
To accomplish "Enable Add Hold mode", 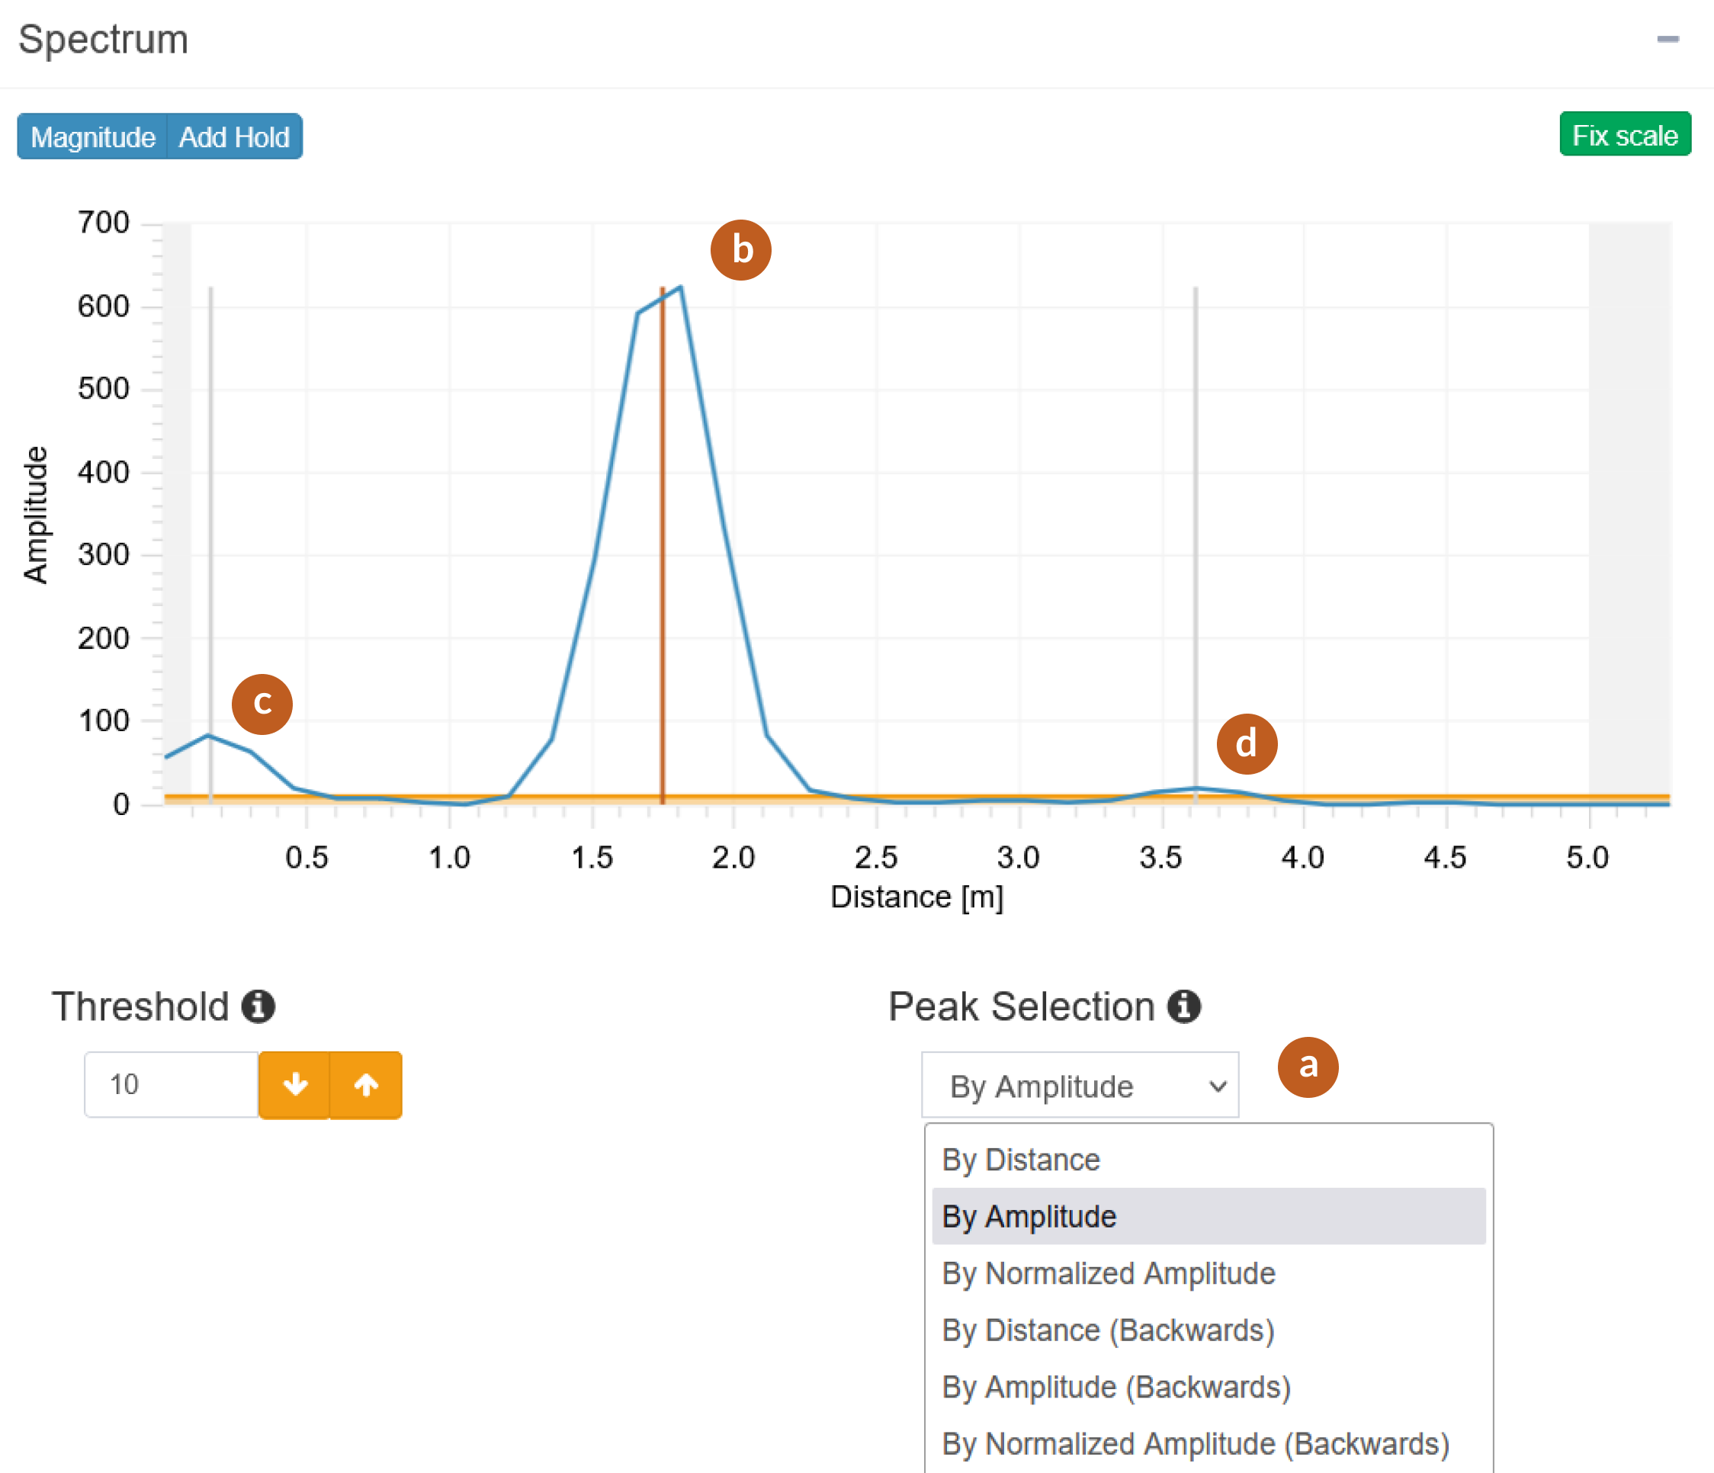I will 234,136.
